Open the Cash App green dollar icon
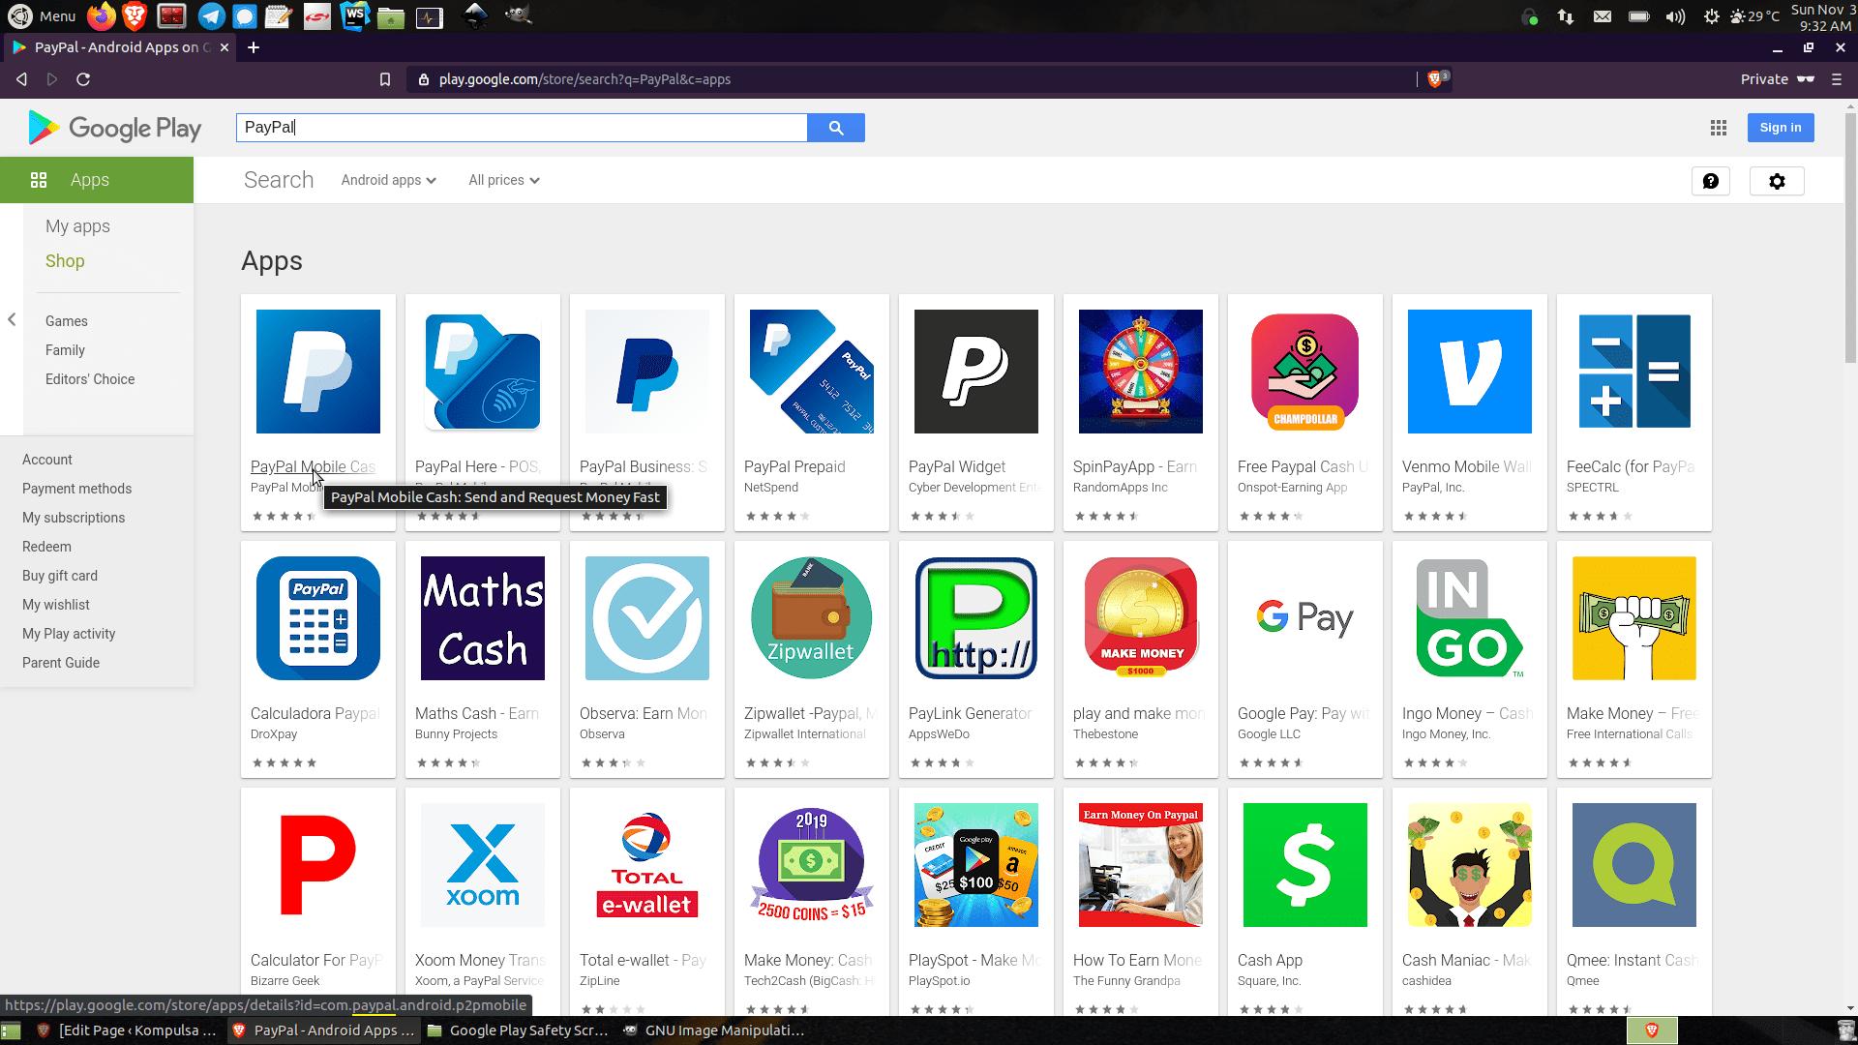 (1304, 865)
